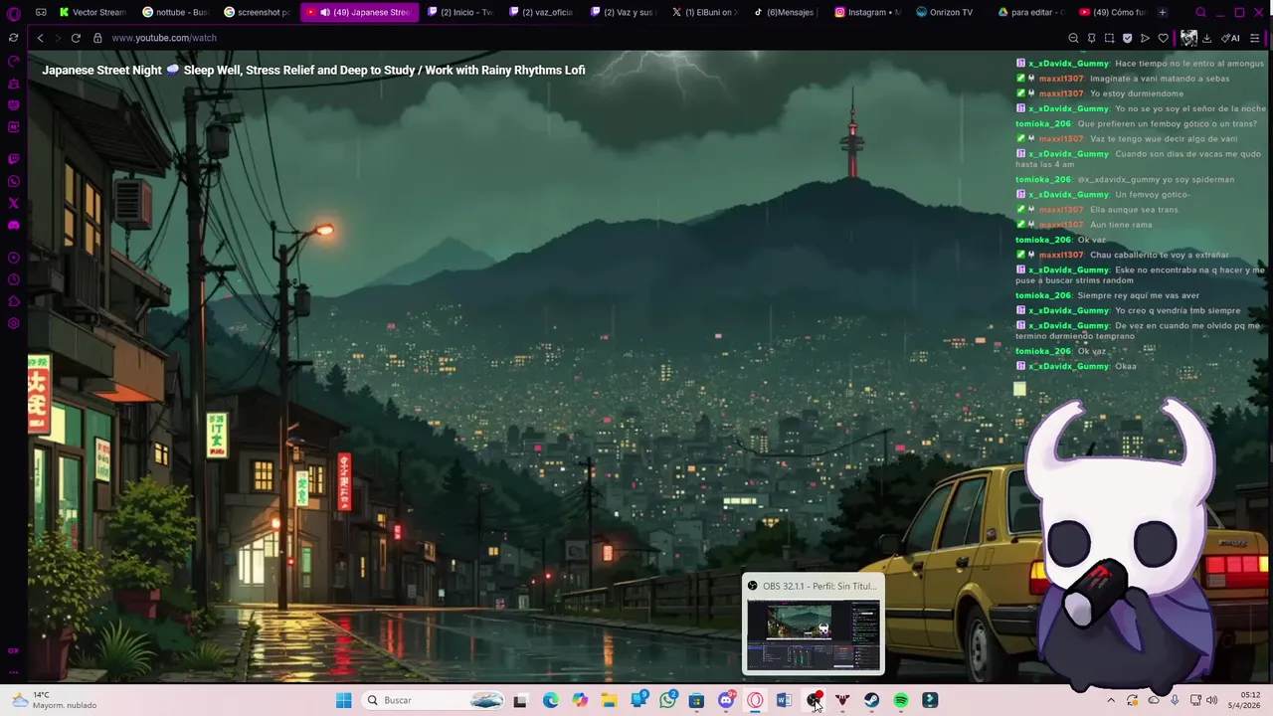1273x716 pixels.
Task: Open the Opera GX main menu icon
Action: 14,13
